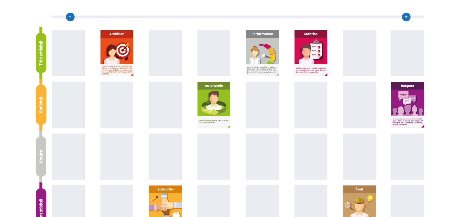
Task: Select the Performance card
Action: click(262, 53)
